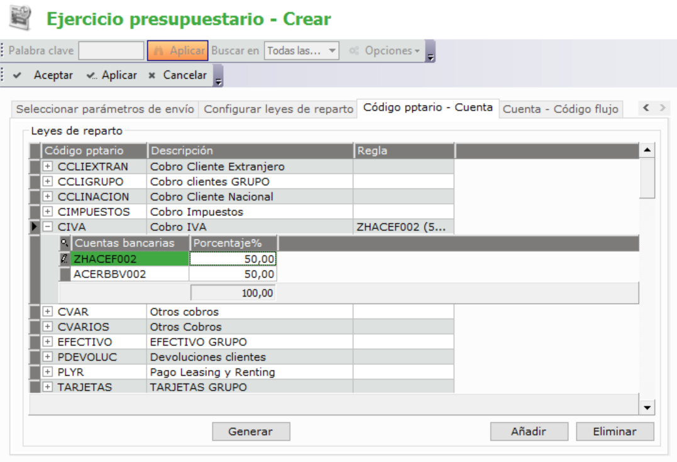This screenshot has width=677, height=462.
Task: Click the scrollbar down arrow
Action: pyautogui.click(x=647, y=408)
